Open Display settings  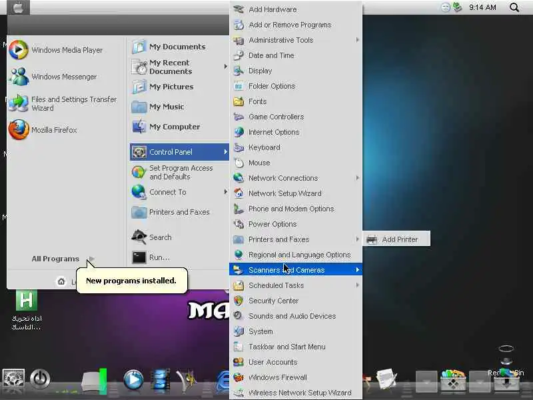(x=296, y=71)
